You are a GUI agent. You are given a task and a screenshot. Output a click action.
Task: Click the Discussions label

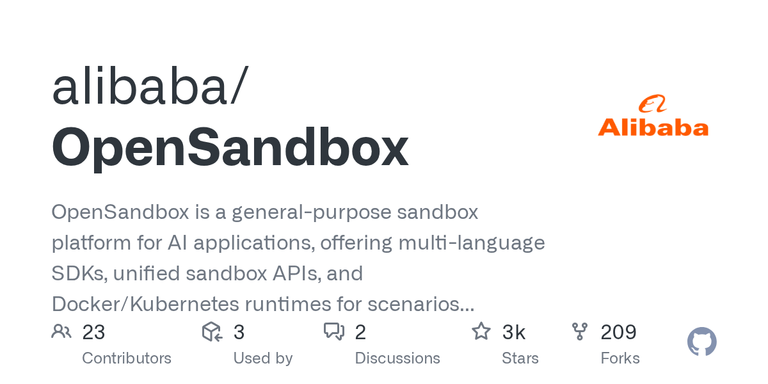(x=397, y=358)
